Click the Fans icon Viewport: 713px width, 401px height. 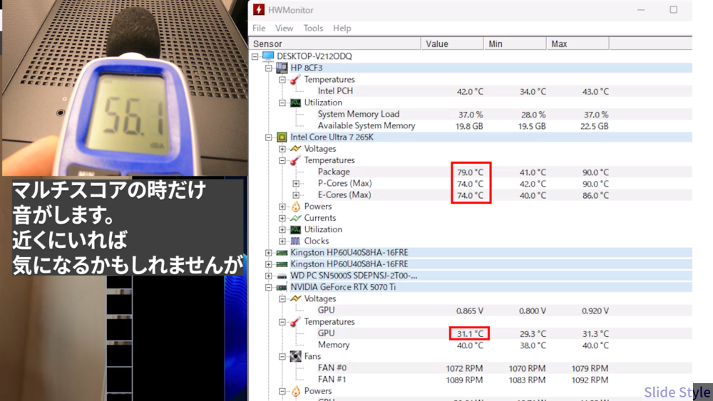(296, 357)
